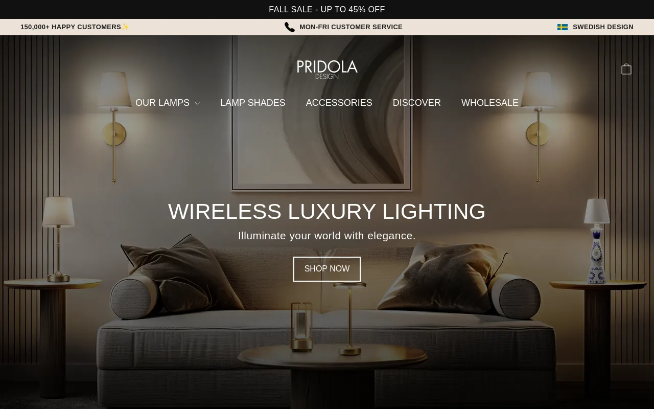The image size is (654, 409).
Task: Click the Illuminate your world subtitle
Action: (x=327, y=236)
